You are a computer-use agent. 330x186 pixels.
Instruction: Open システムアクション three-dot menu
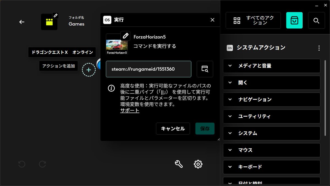pyautogui.click(x=319, y=48)
